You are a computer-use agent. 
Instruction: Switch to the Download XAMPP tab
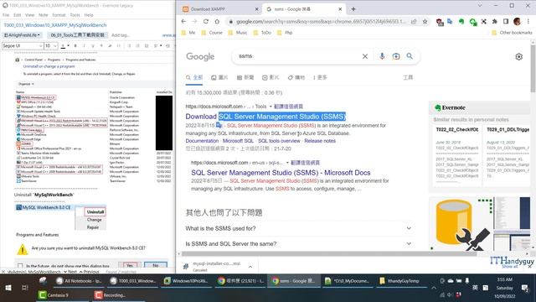(220, 9)
